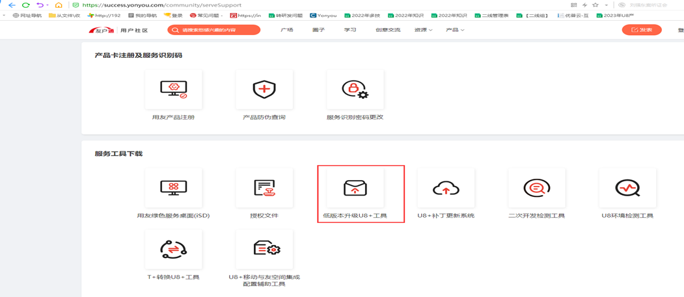Click the 友户通 用户社区 logo

118,30
